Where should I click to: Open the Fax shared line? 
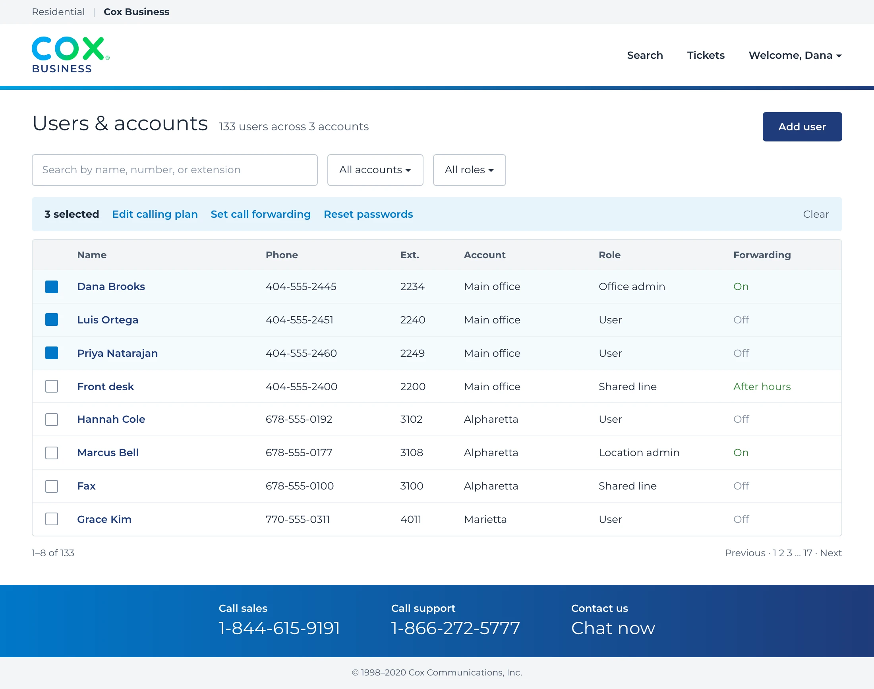(x=86, y=486)
